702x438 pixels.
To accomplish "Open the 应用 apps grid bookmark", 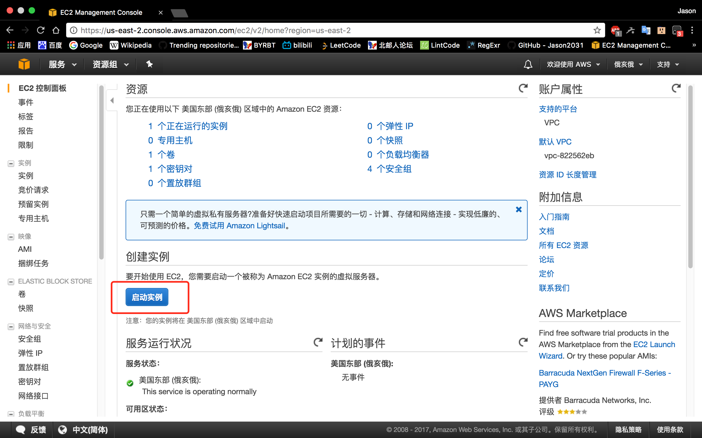I will 19,45.
